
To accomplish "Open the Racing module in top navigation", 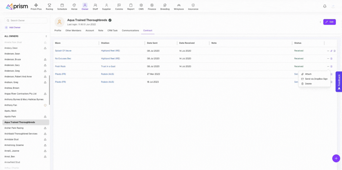I will pos(49,7).
